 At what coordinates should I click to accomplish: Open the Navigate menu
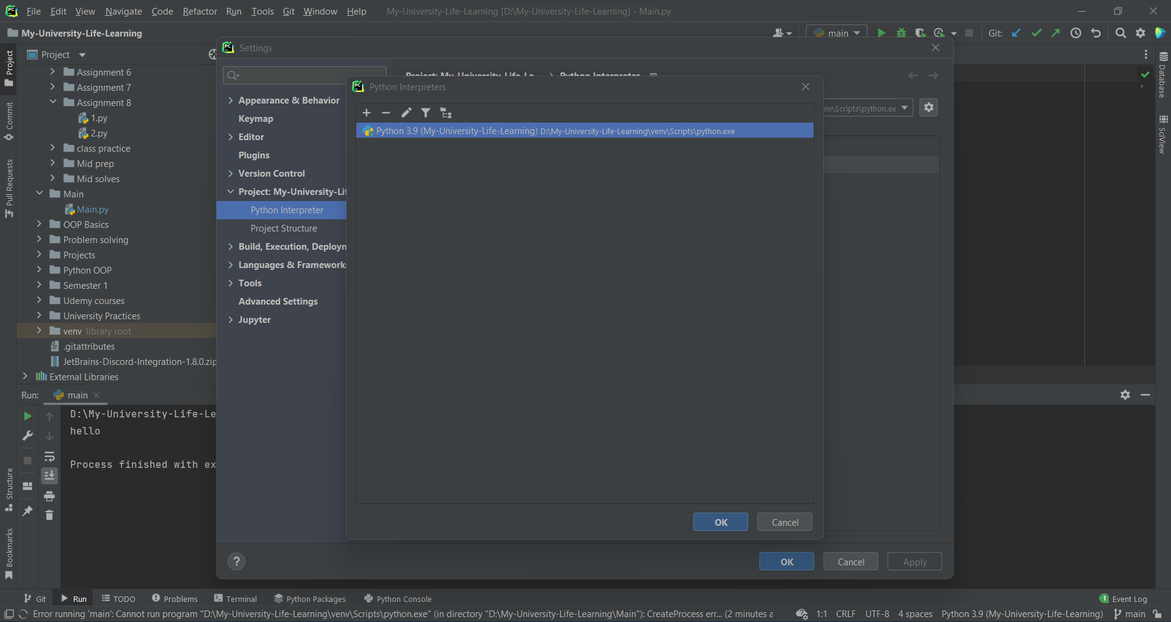(123, 12)
